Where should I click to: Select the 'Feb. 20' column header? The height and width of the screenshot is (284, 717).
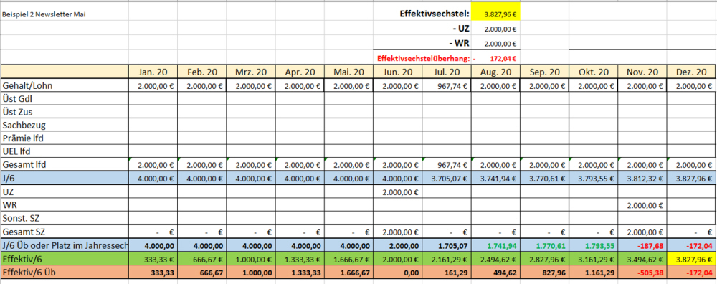coord(201,72)
